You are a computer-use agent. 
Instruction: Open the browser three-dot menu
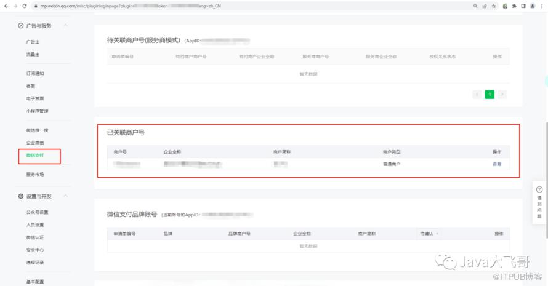542,6
